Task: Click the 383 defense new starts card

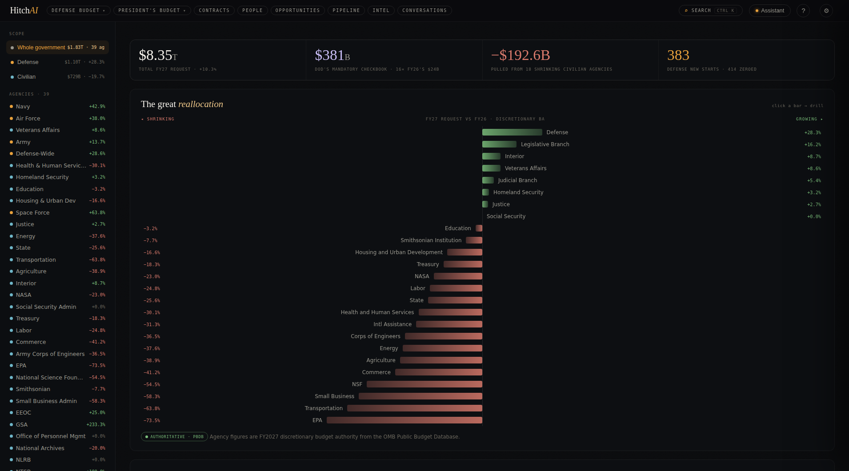Action: pos(746,60)
